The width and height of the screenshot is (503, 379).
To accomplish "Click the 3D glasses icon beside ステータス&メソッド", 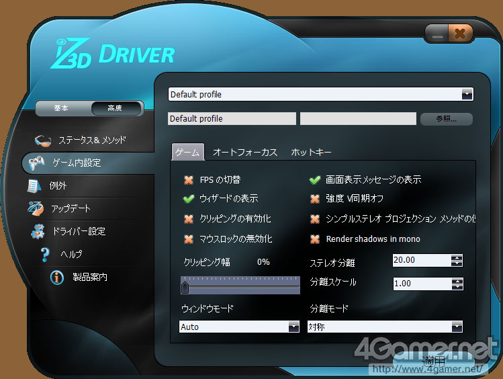I will tap(43, 140).
